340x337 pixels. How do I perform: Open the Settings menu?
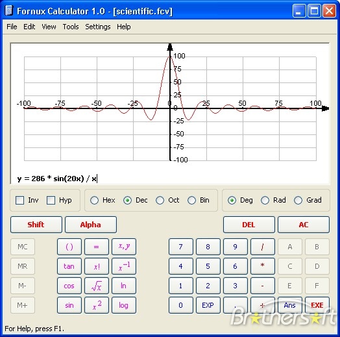click(x=97, y=27)
